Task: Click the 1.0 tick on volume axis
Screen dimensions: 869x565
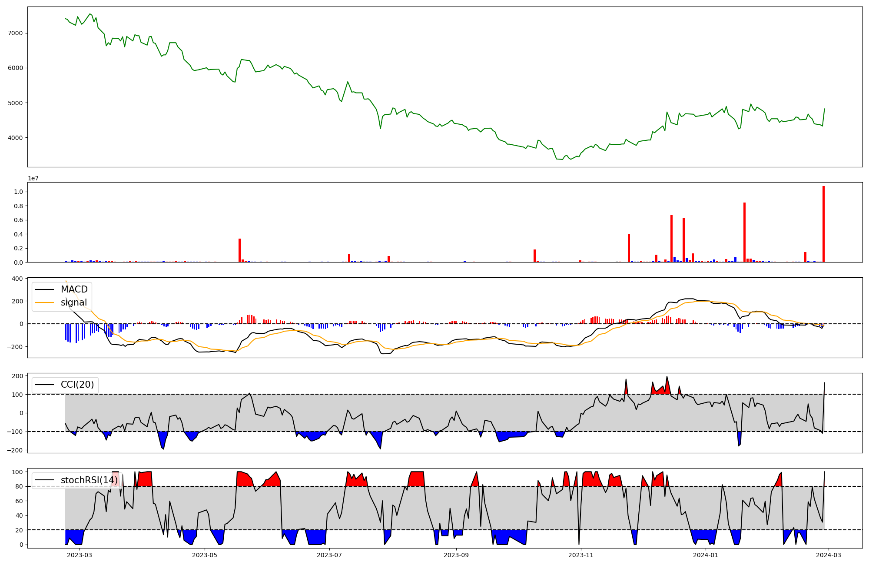Action: coord(18,192)
